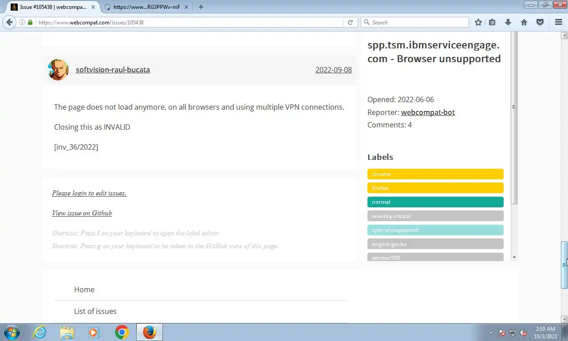Screen dimensions: 568x341
Task: Open the Pocket icon in toolbar
Action: click(x=540, y=22)
